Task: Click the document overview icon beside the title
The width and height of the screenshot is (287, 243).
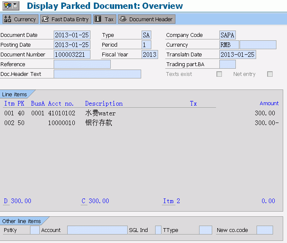Action: click(11, 6)
